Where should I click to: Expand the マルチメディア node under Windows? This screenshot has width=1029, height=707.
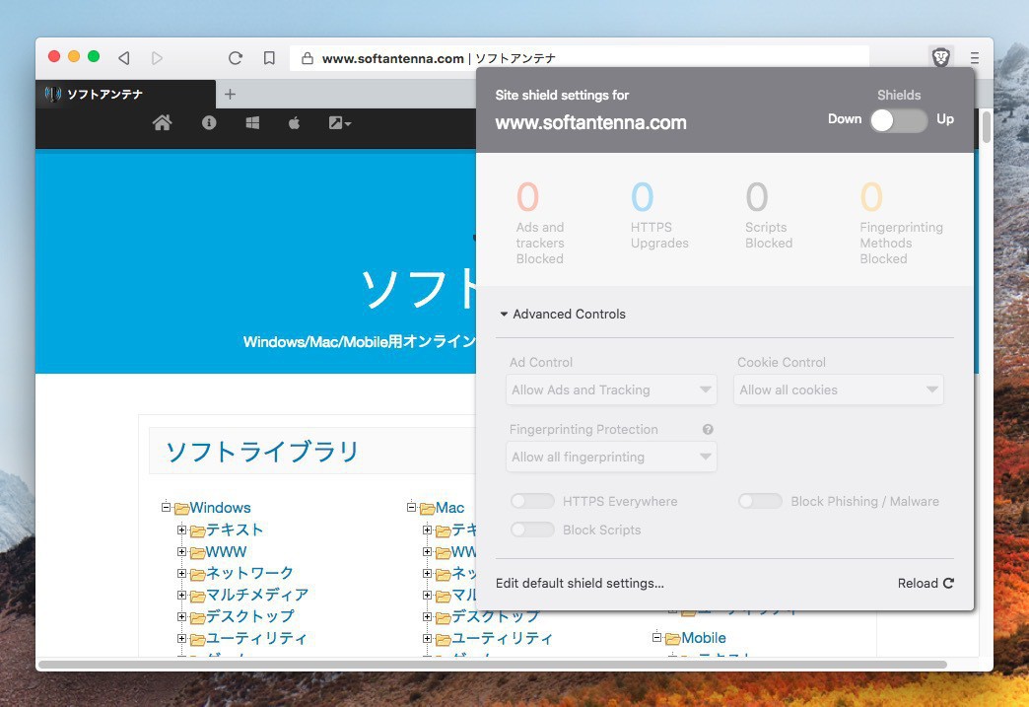tap(181, 595)
